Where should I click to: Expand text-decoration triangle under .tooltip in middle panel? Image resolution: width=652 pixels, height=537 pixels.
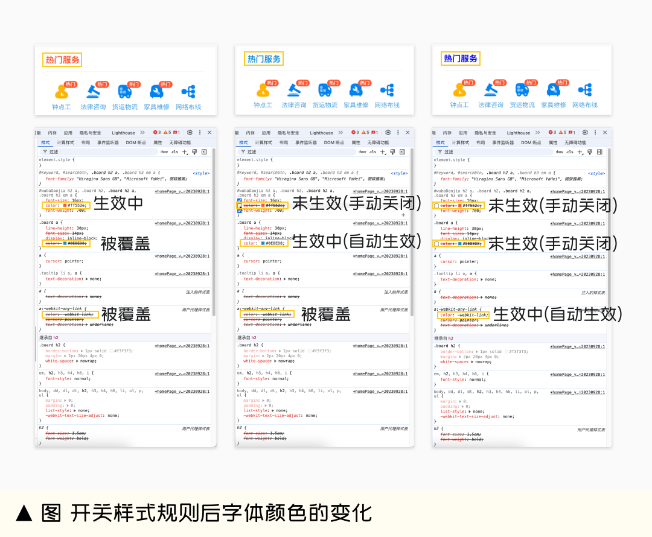click(x=284, y=279)
